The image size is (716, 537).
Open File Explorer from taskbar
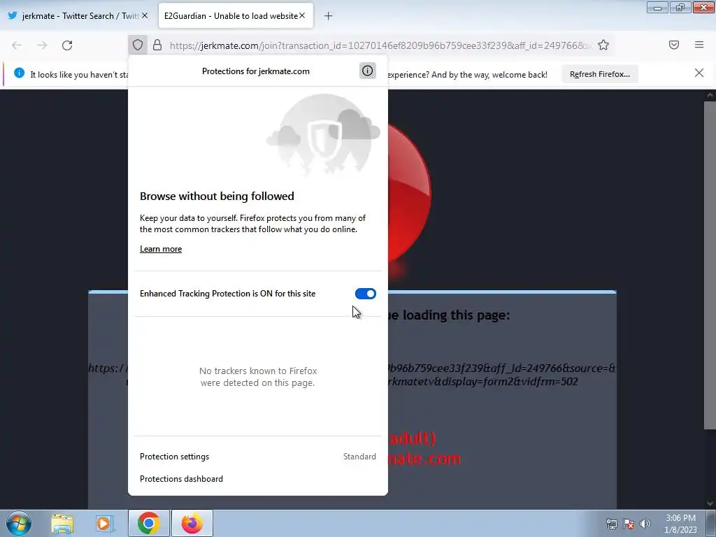tap(62, 523)
